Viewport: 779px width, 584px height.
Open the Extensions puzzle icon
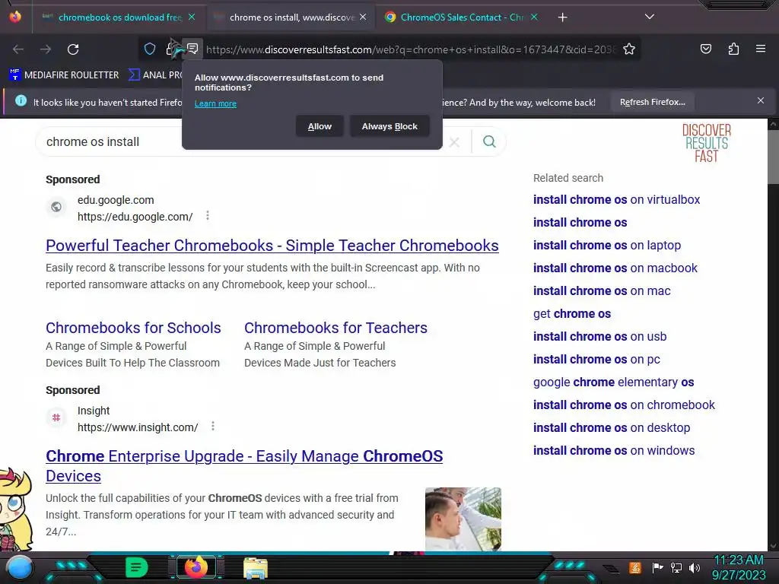733,49
